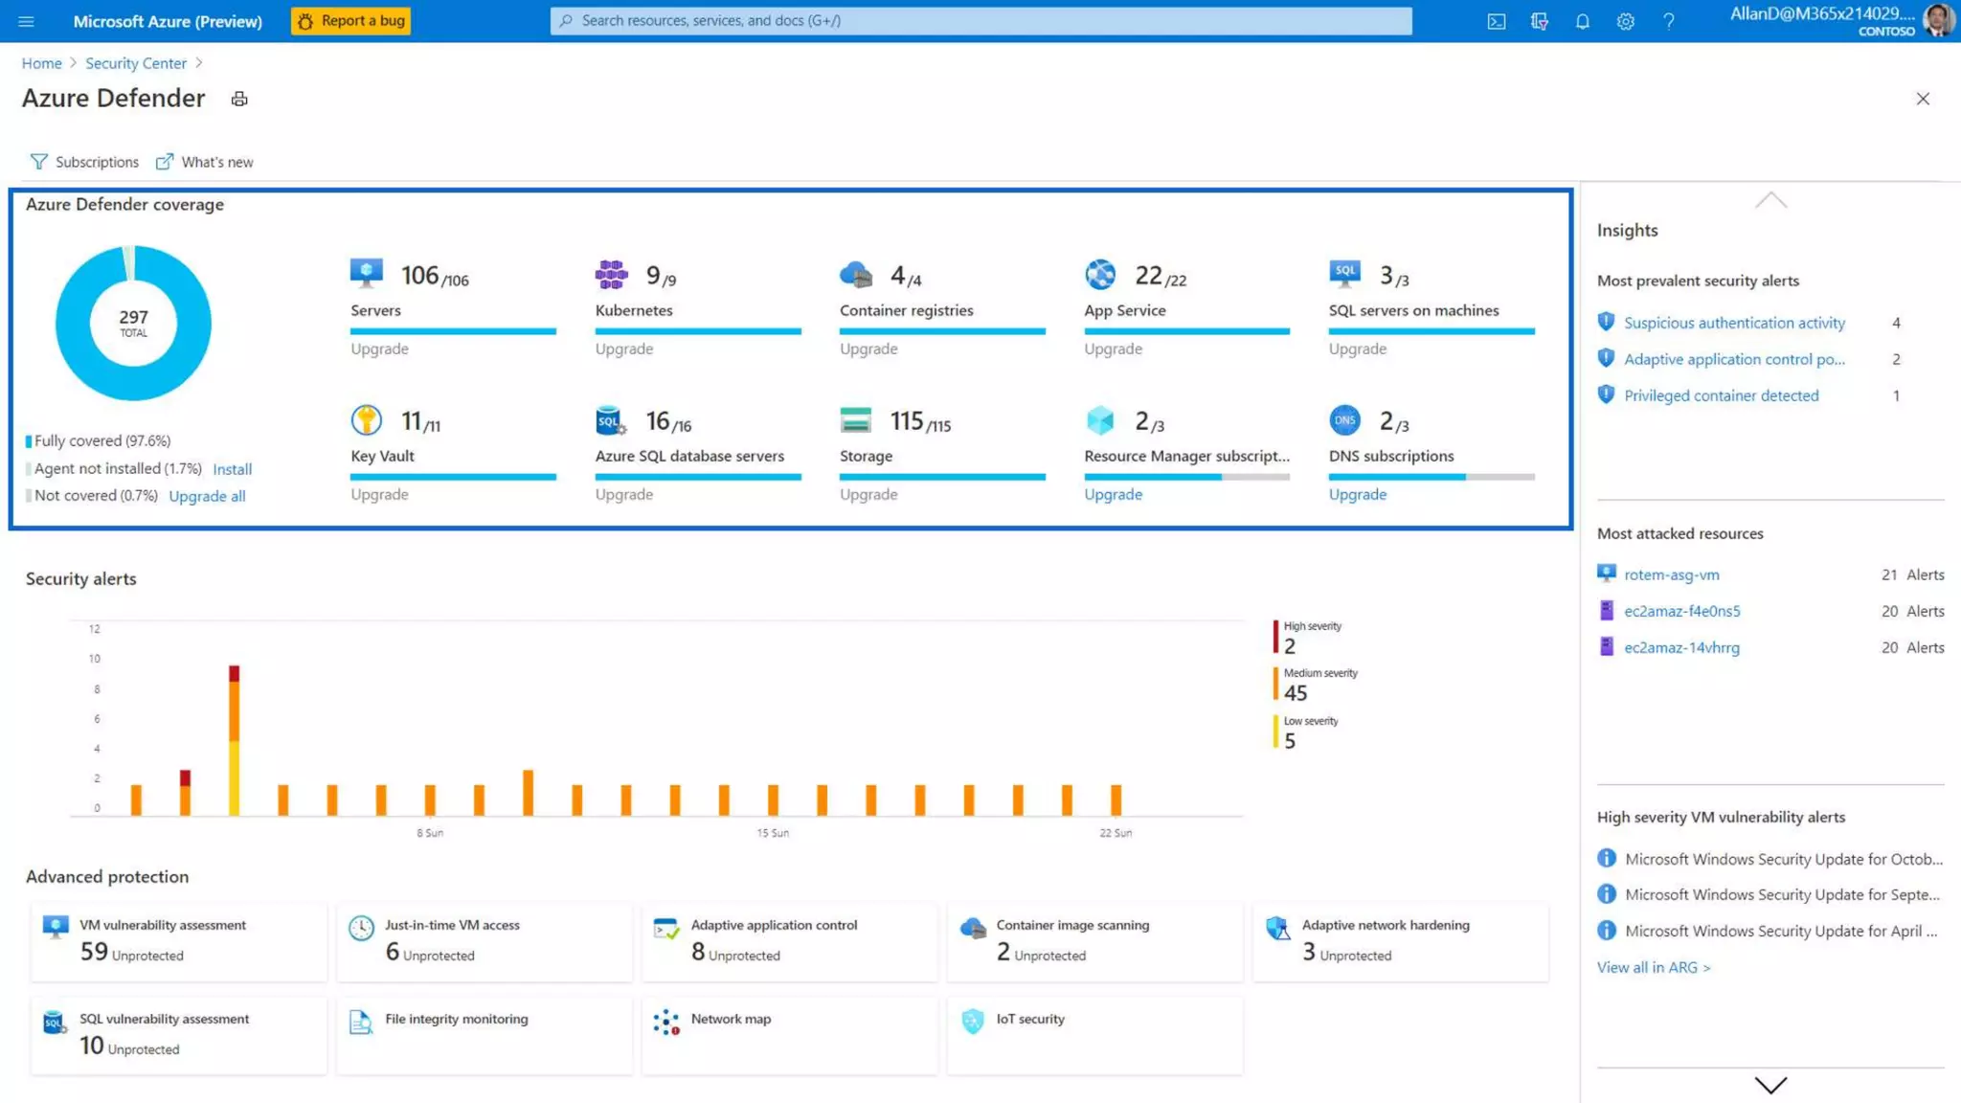The height and width of the screenshot is (1103, 1961).
Task: Click the print icon beside Azure Defender
Action: [239, 99]
